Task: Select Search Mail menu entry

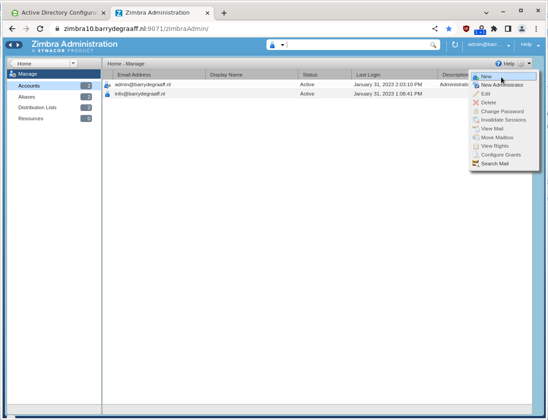Action: pos(504,164)
